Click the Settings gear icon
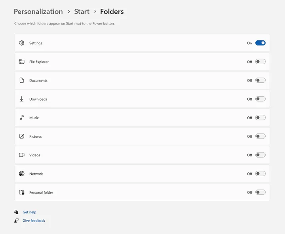The height and width of the screenshot is (234, 285). [x=22, y=43]
